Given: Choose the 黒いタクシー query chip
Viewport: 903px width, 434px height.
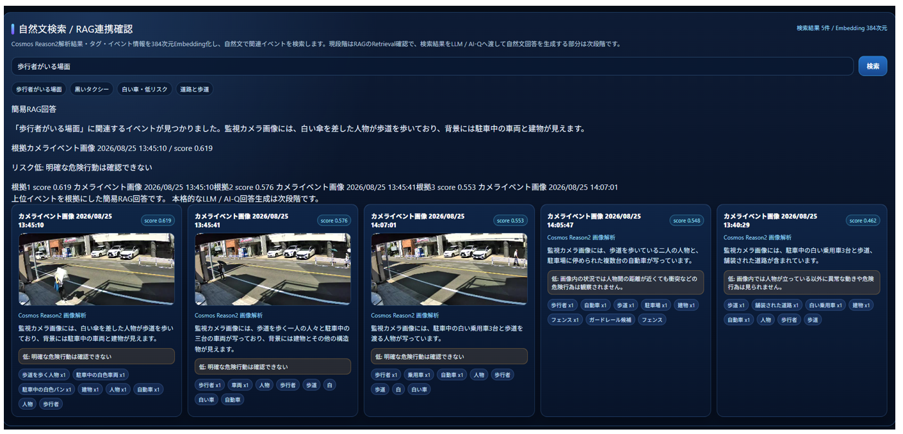Looking at the screenshot, I should pos(92,89).
